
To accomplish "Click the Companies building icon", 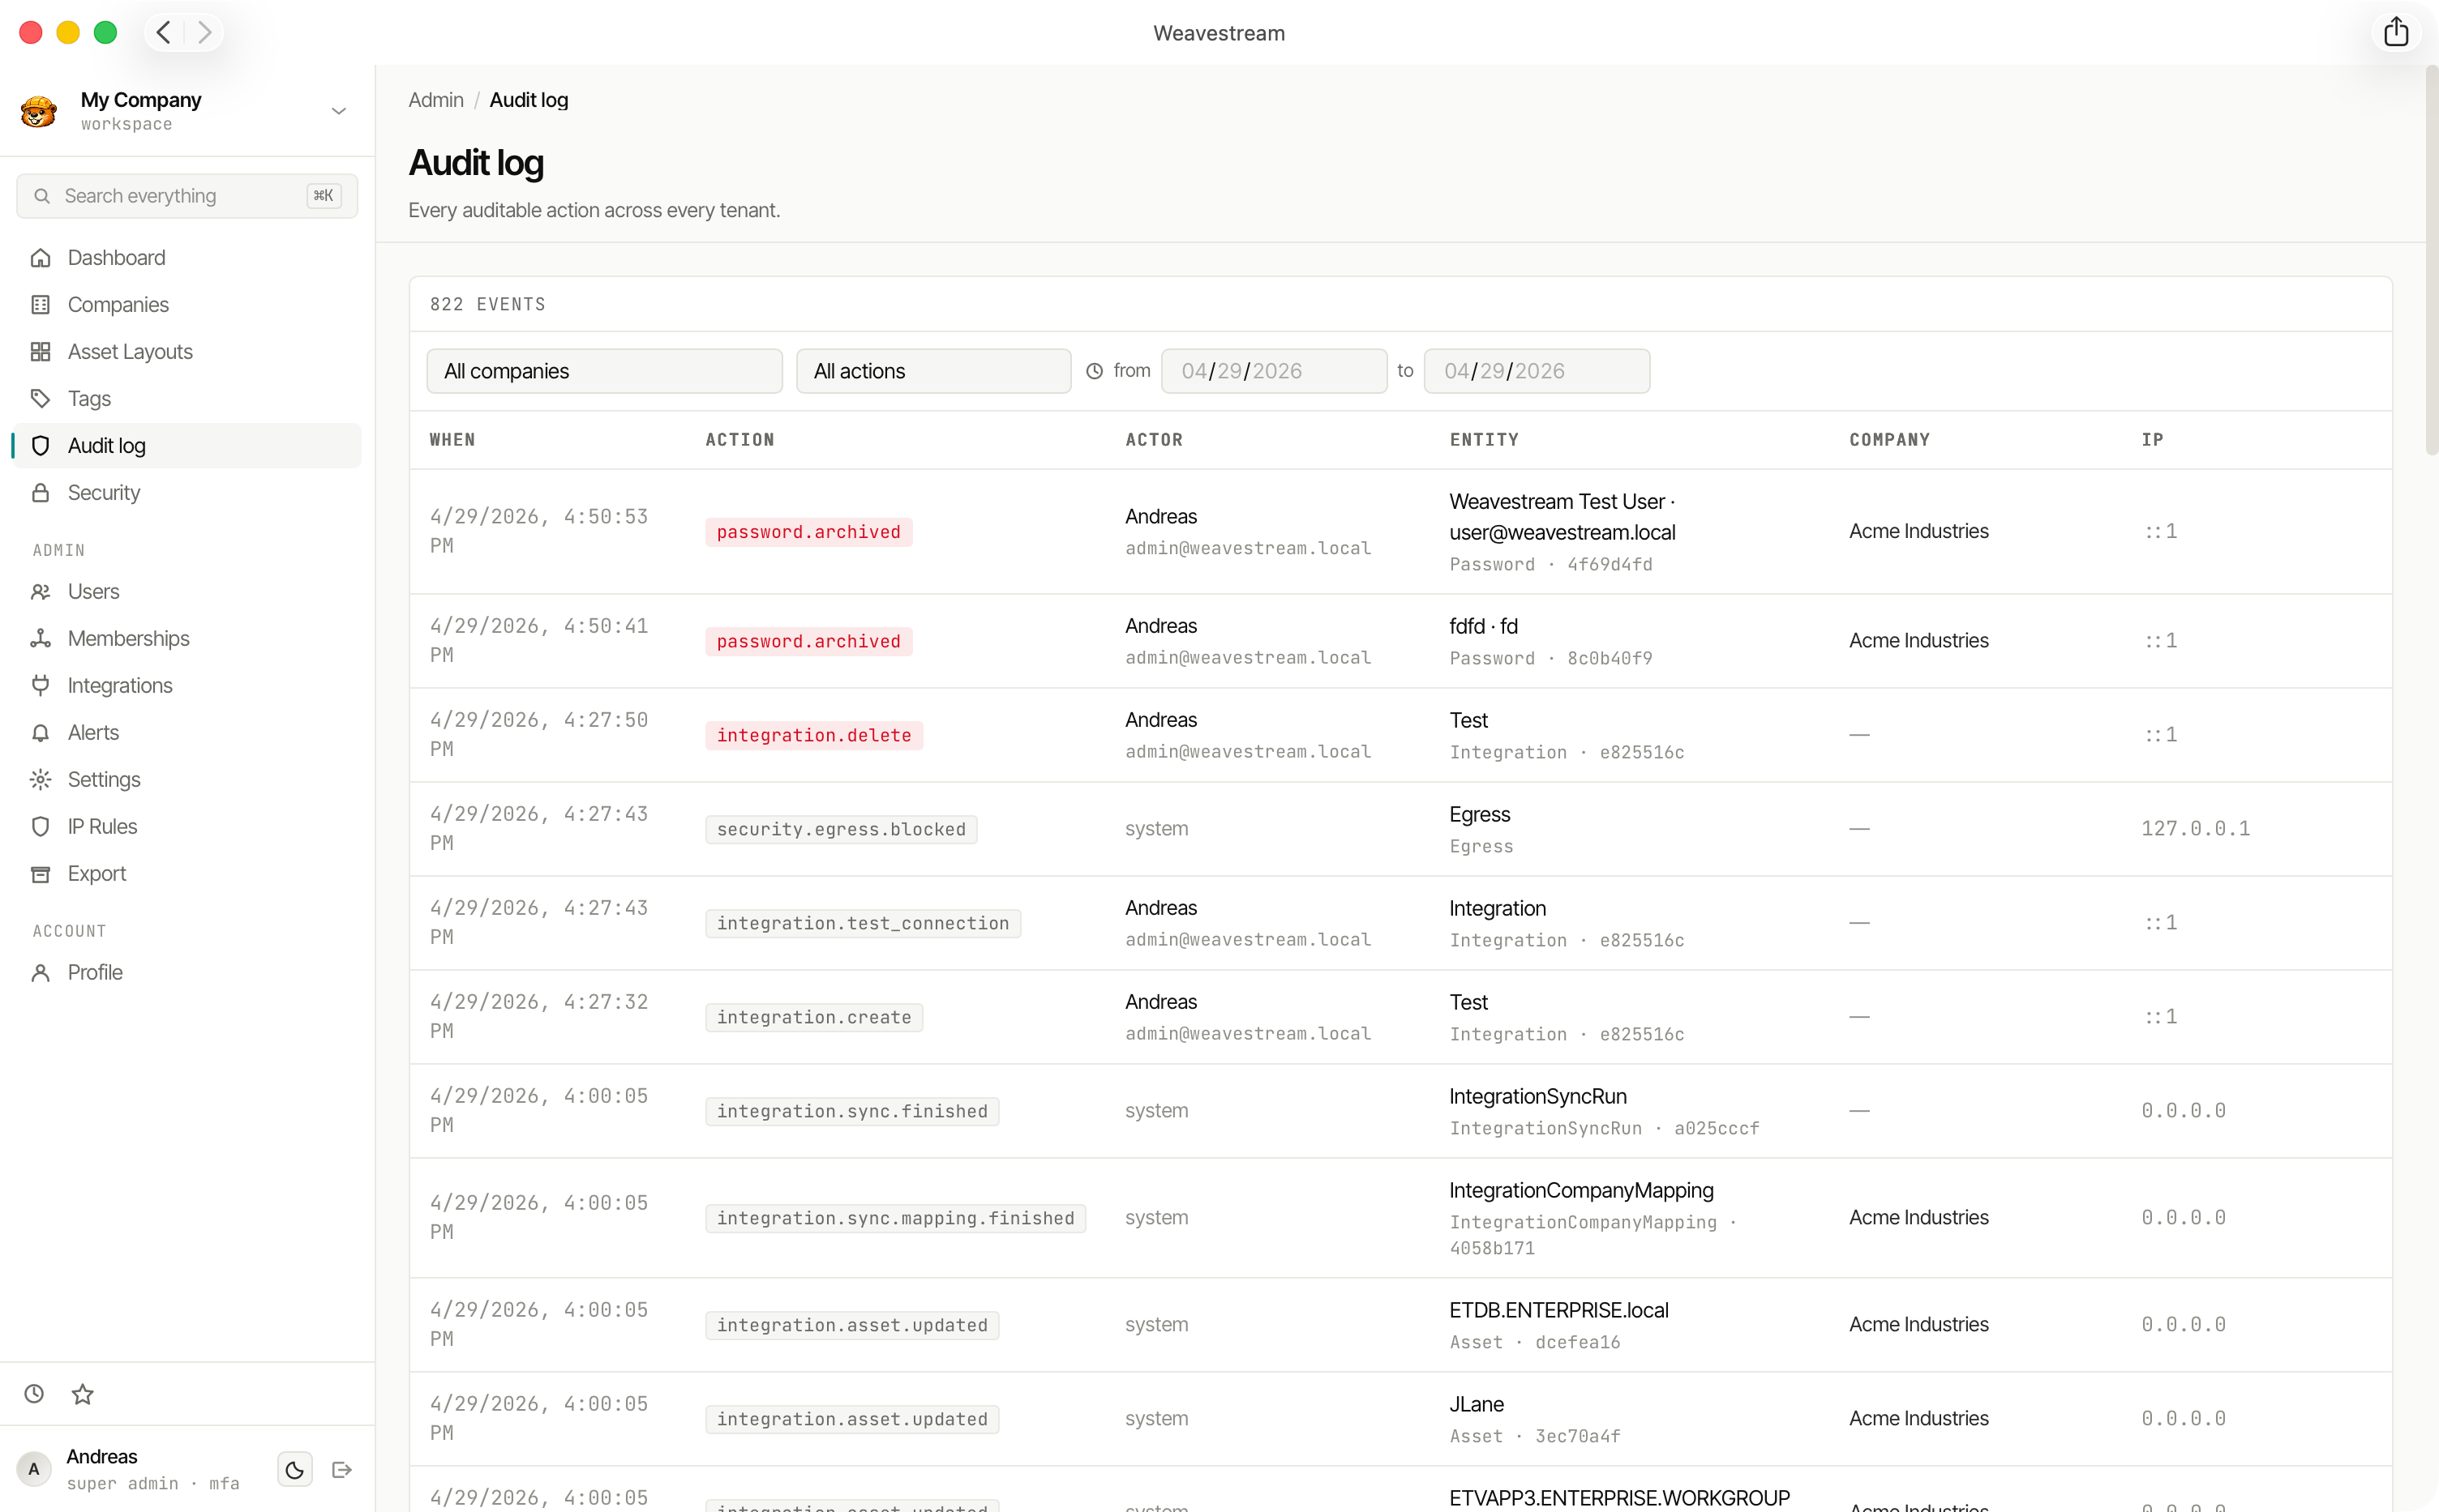I will pos(40,305).
